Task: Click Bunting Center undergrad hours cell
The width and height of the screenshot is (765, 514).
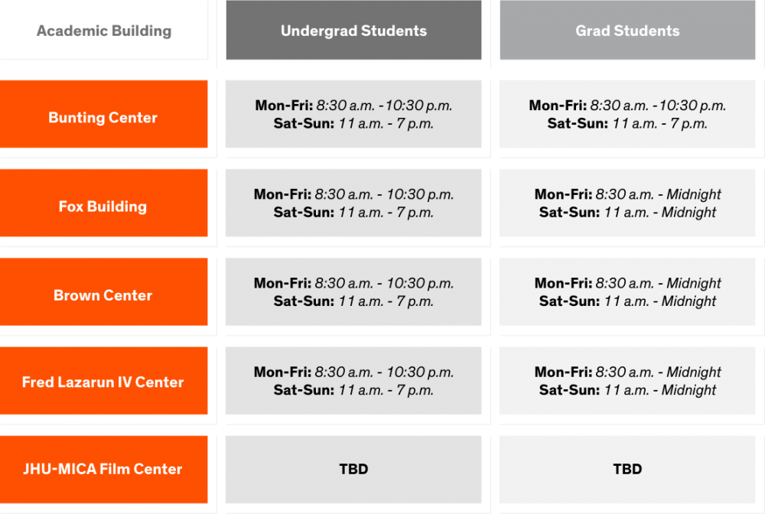Action: point(353,114)
